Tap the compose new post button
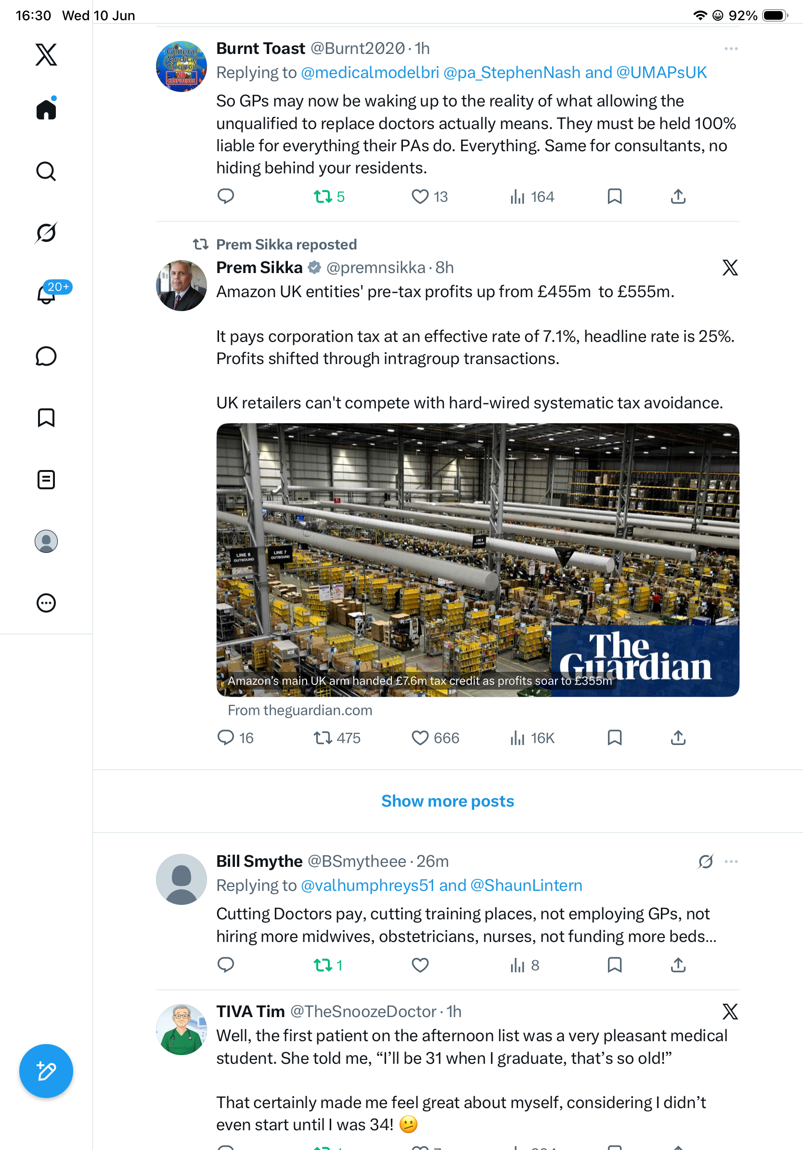This screenshot has width=803, height=1150. click(x=46, y=1071)
